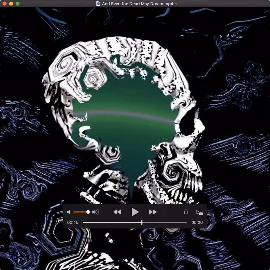Image resolution: width=270 pixels, height=270 pixels.
Task: Toggle the 00:26 duration time display
Action: (x=197, y=222)
